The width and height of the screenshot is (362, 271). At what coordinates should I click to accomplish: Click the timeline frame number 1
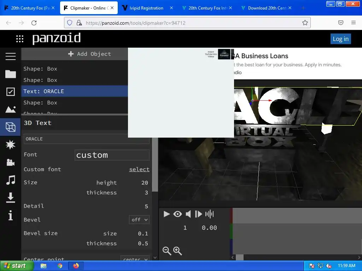pos(185,228)
